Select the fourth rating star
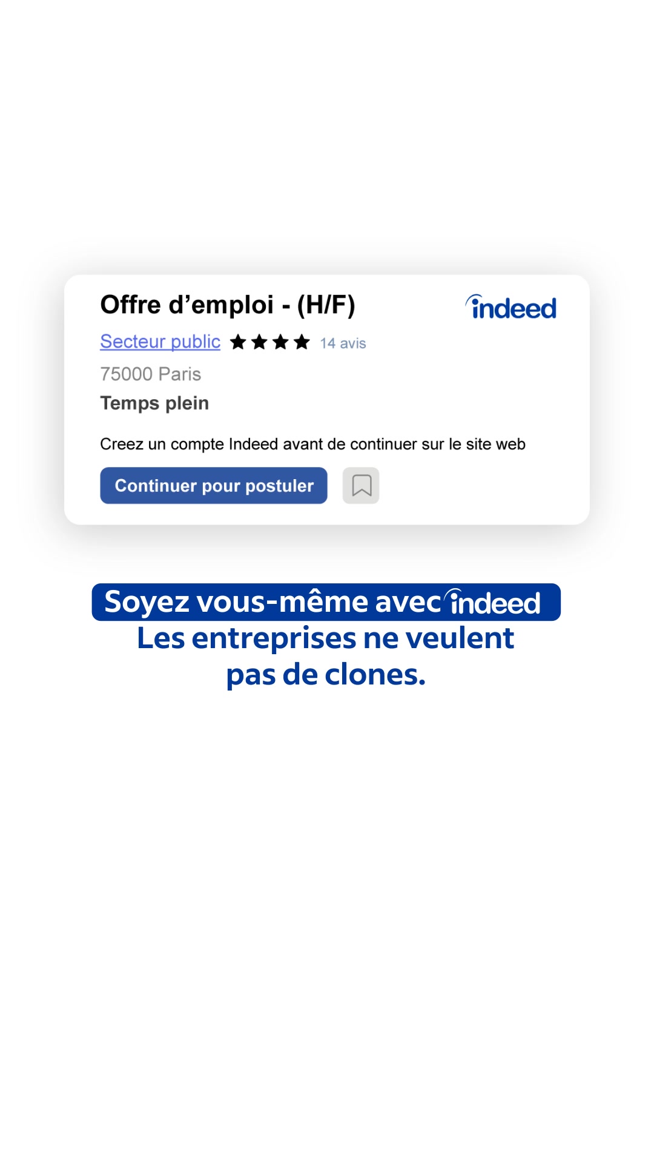Image resolution: width=654 pixels, height=1163 pixels. click(x=302, y=343)
